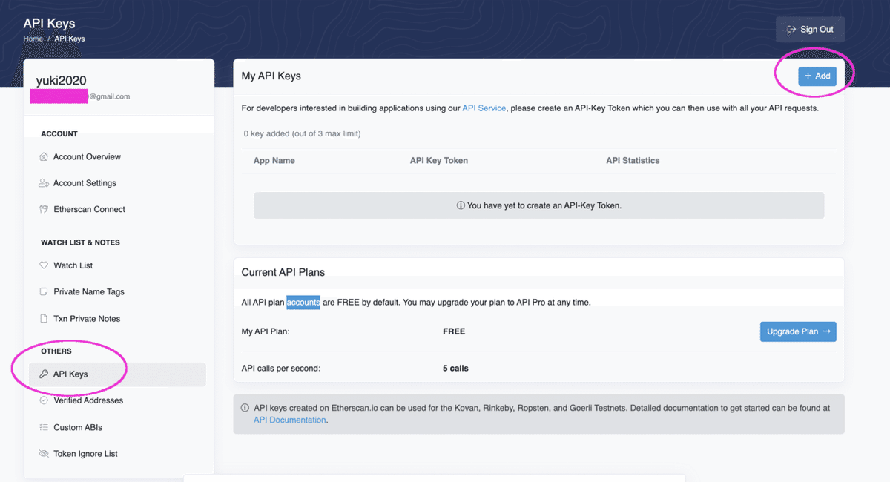890x482 pixels.
Task: Click the API Keys key icon
Action: pos(44,374)
